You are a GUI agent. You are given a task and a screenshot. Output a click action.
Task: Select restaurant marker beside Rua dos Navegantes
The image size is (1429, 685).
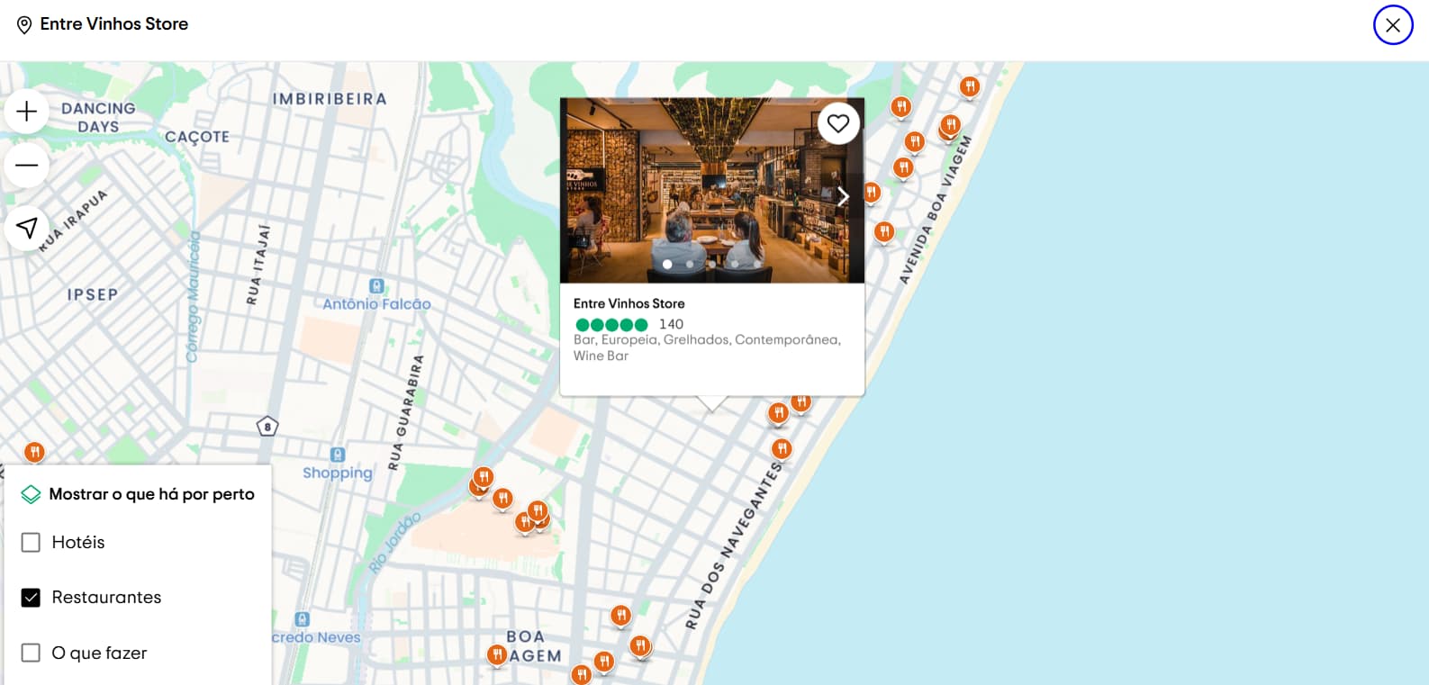(x=782, y=448)
